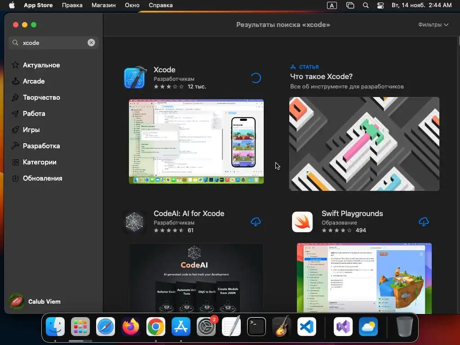The height and width of the screenshot is (345, 460).
Task: Open Safari from the Dock
Action: 106,327
